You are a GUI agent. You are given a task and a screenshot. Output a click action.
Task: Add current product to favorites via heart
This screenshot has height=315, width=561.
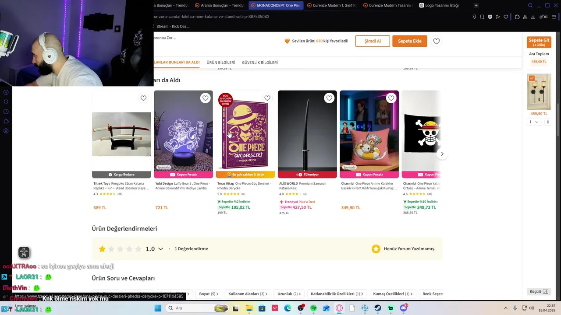tap(437, 41)
